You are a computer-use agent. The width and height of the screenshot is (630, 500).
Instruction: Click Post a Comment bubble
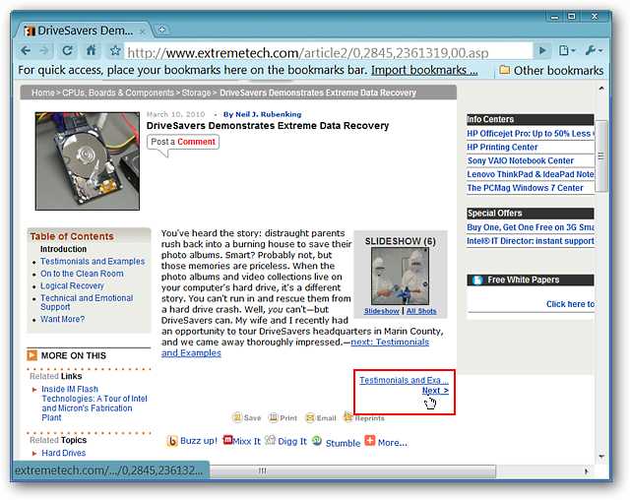(x=183, y=142)
